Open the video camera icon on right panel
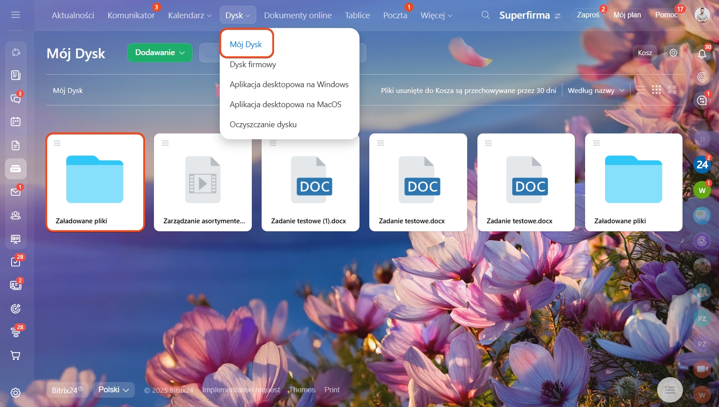The height and width of the screenshot is (407, 719). (702, 369)
